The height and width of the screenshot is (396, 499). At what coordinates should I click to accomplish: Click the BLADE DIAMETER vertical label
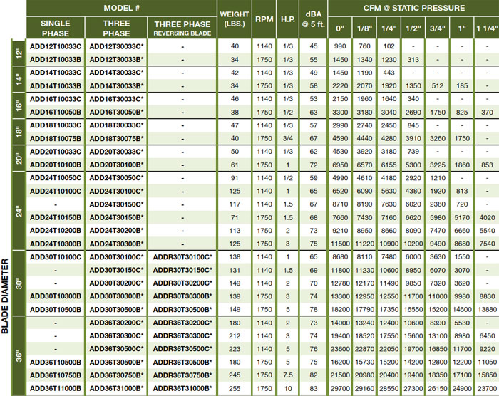pyautogui.click(x=5, y=296)
